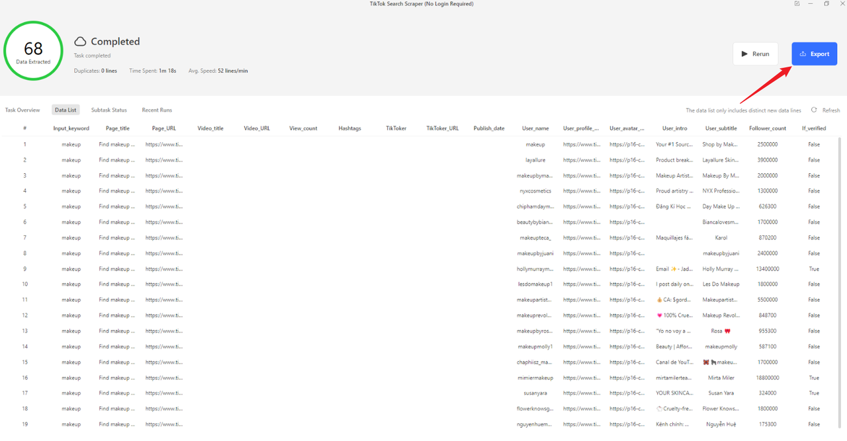Screen dimensions: 847x441
Task: Select the lesdomakeup1 user name cell
Action: tap(535, 284)
